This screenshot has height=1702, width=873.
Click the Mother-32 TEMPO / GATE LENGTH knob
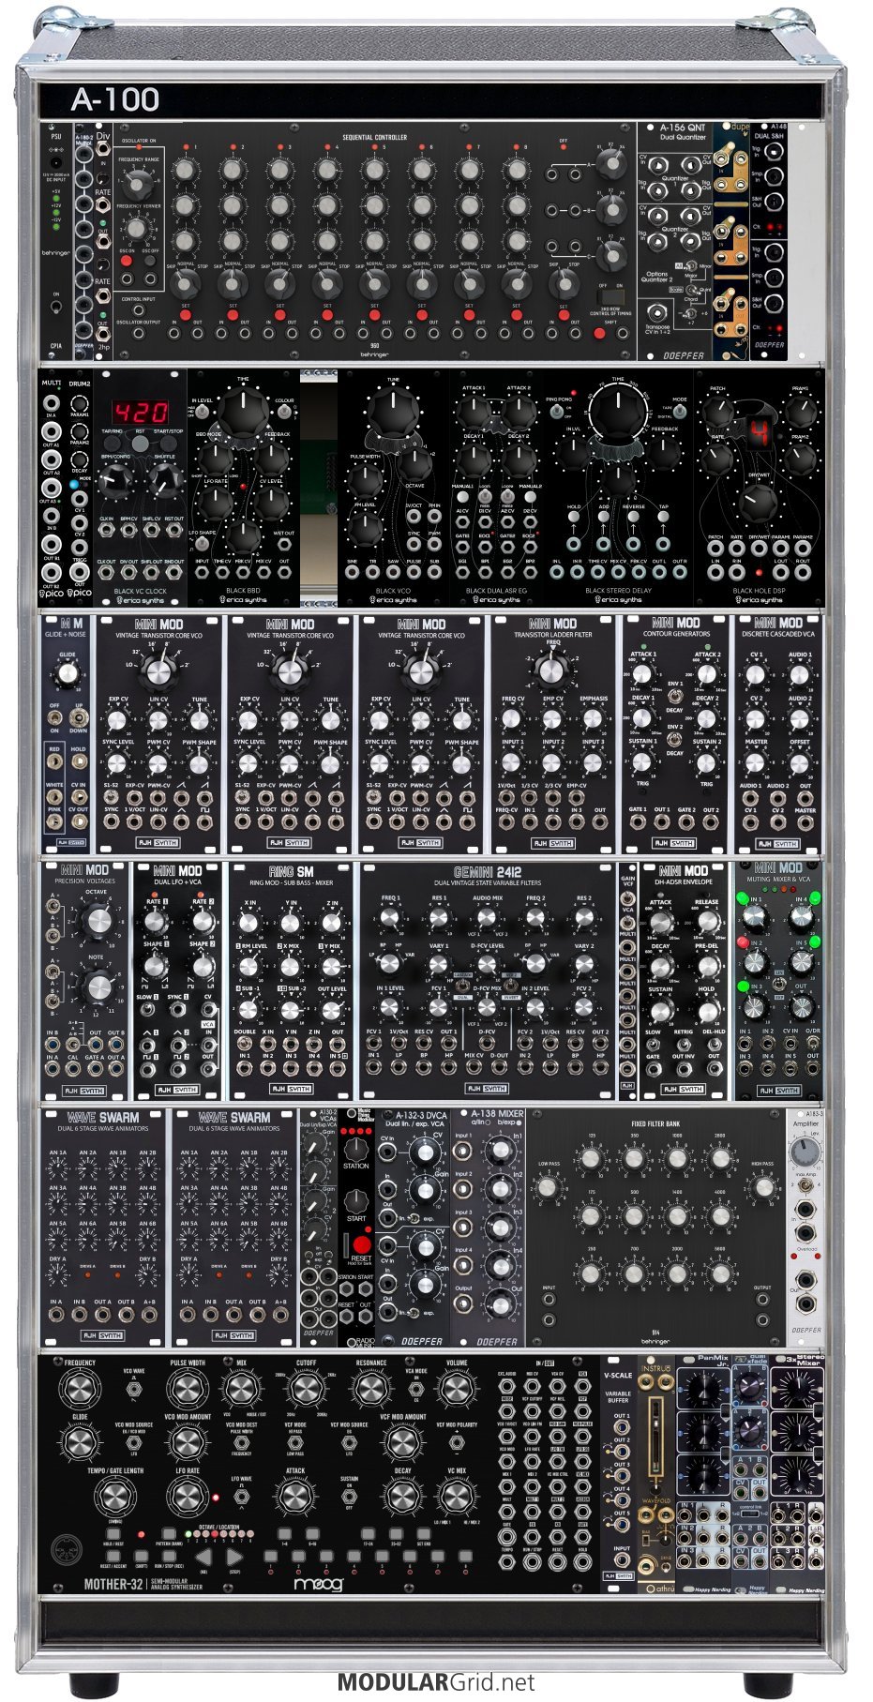[115, 1499]
